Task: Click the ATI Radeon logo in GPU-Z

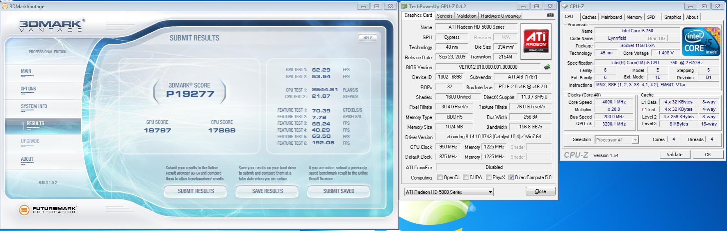Action: pyautogui.click(x=536, y=42)
